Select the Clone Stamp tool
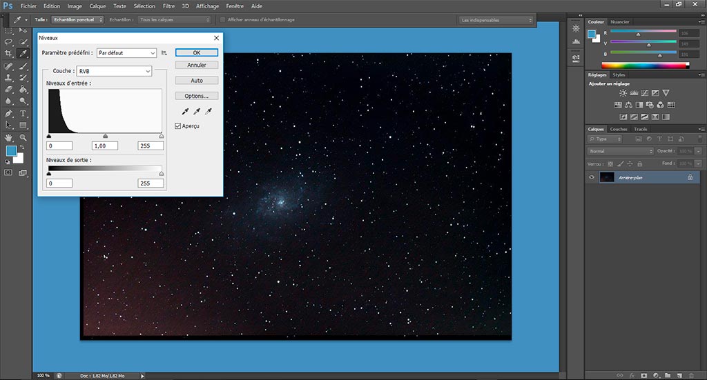This screenshot has width=707, height=380. point(8,77)
